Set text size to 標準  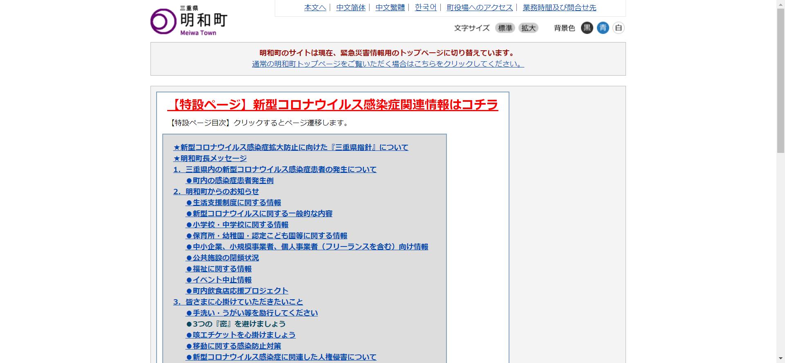coord(505,28)
